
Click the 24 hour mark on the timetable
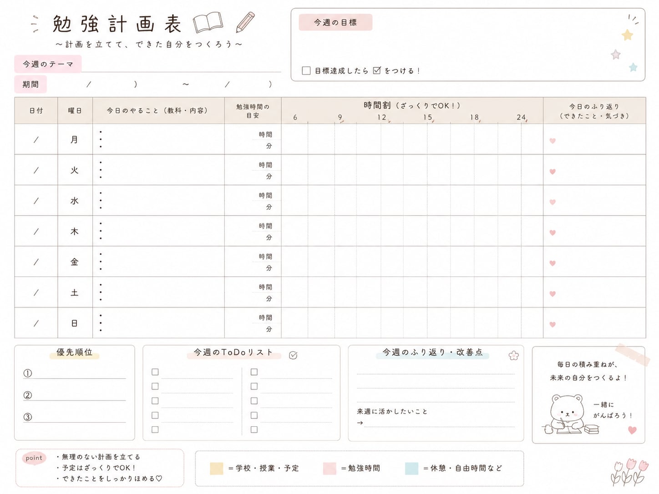click(521, 117)
